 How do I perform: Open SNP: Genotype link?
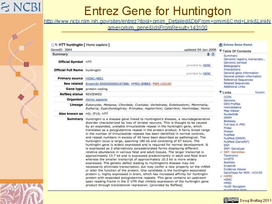tap(234, 149)
